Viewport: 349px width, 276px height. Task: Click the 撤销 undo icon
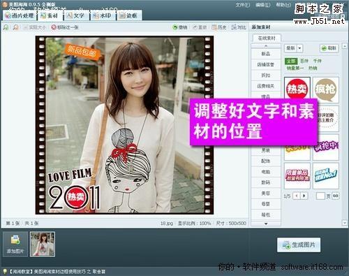[x=175, y=27]
